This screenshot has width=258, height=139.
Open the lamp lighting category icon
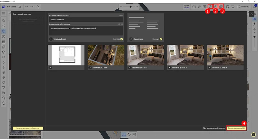point(4,72)
